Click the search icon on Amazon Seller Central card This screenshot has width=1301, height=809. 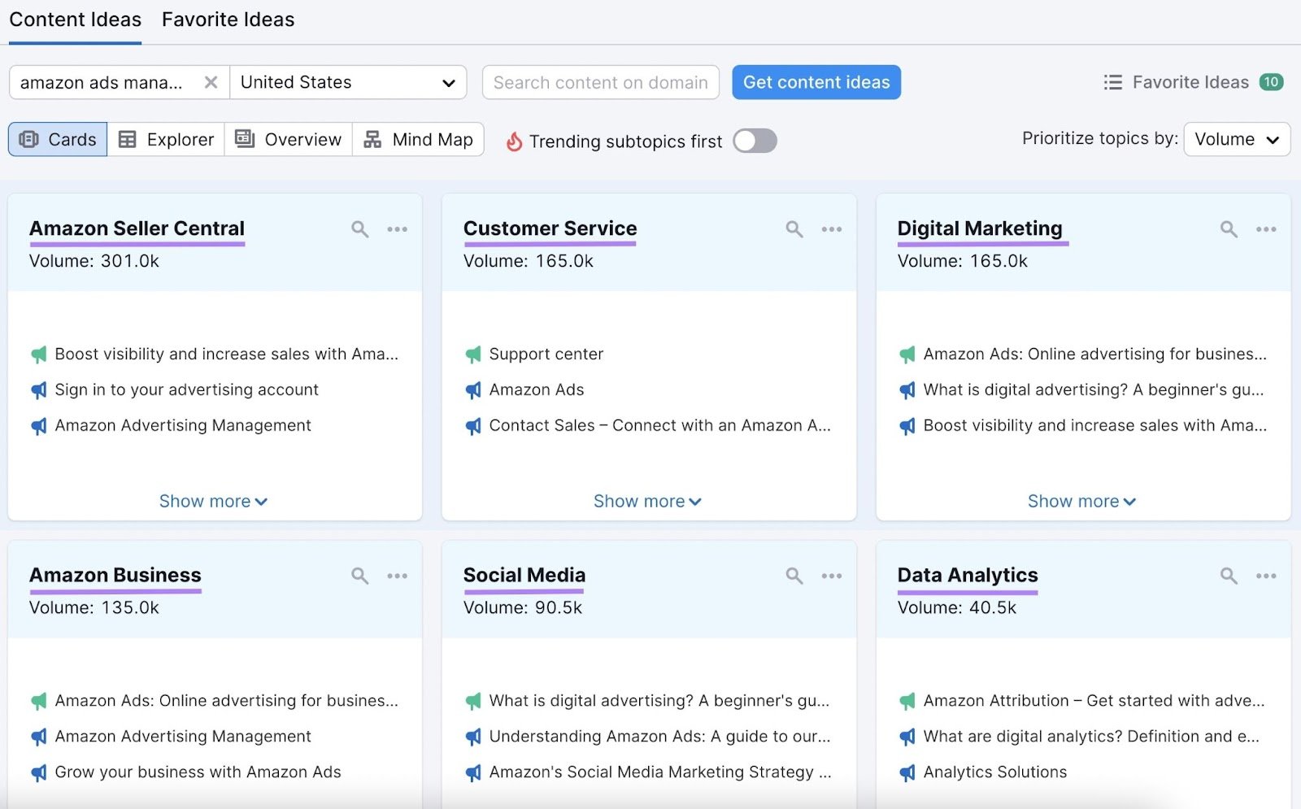[x=359, y=229]
